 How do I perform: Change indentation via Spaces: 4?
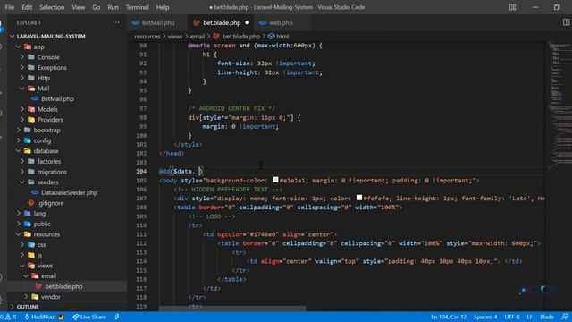pos(485,317)
